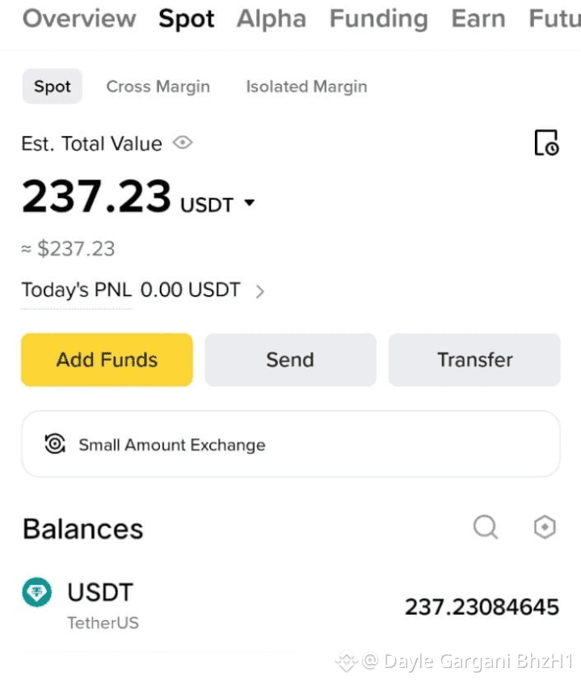Tap the magnifier icon to find a coin
581x681 pixels.
[x=486, y=527]
